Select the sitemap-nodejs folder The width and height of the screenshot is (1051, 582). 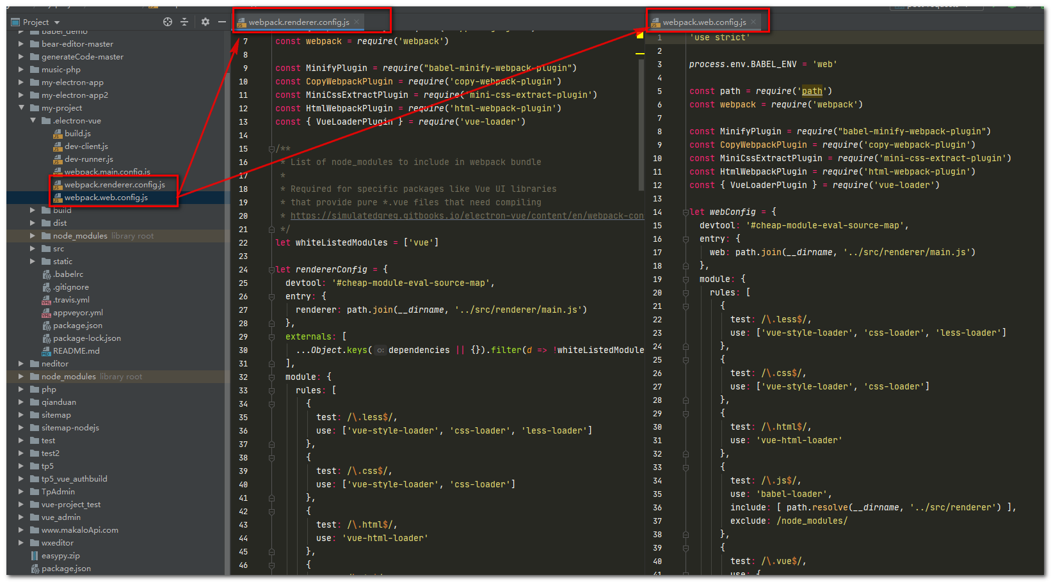(x=70, y=428)
